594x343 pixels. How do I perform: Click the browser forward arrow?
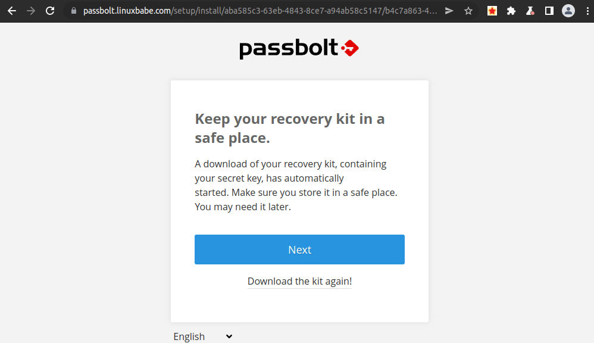31,11
